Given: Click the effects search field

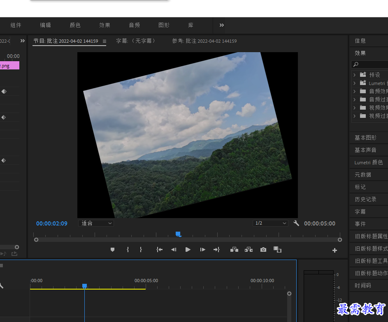Looking at the screenshot, I should 369,64.
